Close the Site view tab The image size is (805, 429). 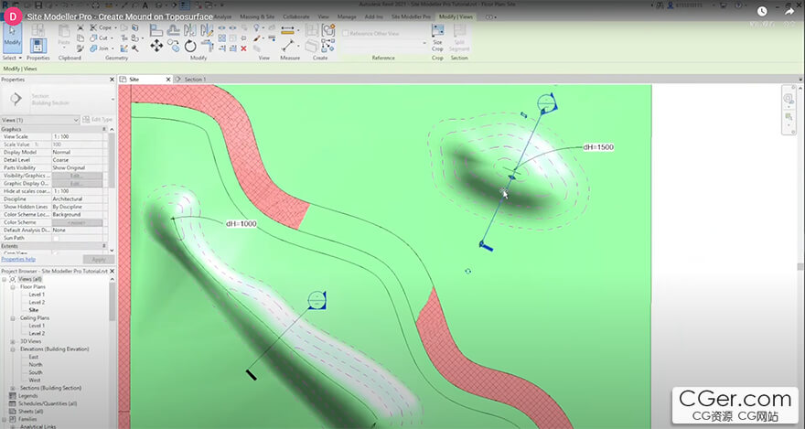[168, 80]
